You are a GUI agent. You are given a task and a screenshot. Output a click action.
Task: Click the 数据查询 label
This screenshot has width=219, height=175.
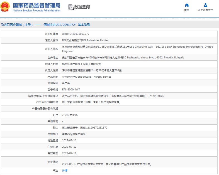[82, 7]
